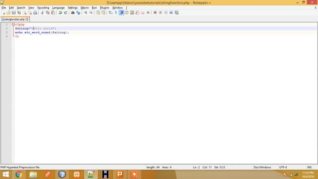Toggle Show All Characters paragraph icon
The width and height of the screenshot is (318, 179).
(x=116, y=12)
